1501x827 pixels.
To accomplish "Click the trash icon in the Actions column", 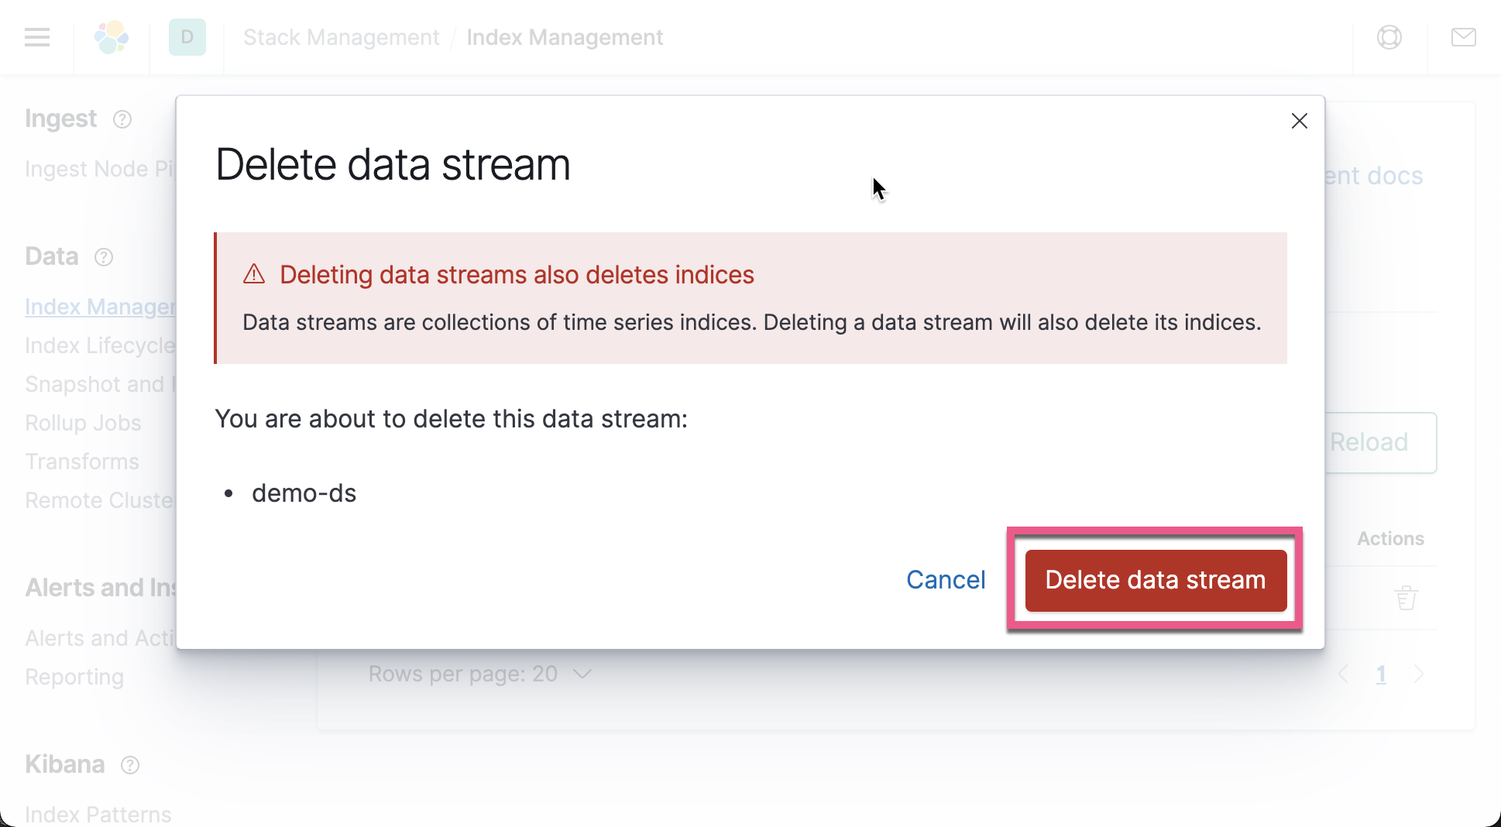I will tap(1407, 597).
